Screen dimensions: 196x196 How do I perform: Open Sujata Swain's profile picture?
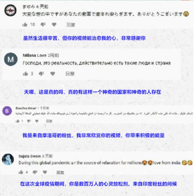pyautogui.click(x=8, y=159)
